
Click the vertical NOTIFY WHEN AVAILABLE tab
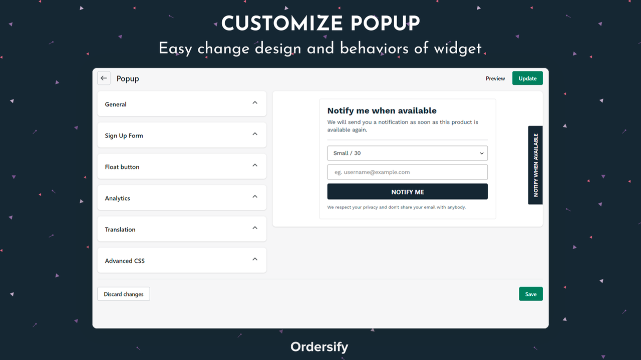coord(535,165)
